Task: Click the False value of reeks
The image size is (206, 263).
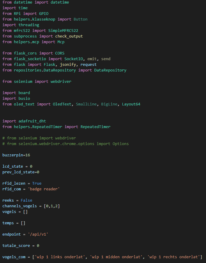Action: point(27,200)
